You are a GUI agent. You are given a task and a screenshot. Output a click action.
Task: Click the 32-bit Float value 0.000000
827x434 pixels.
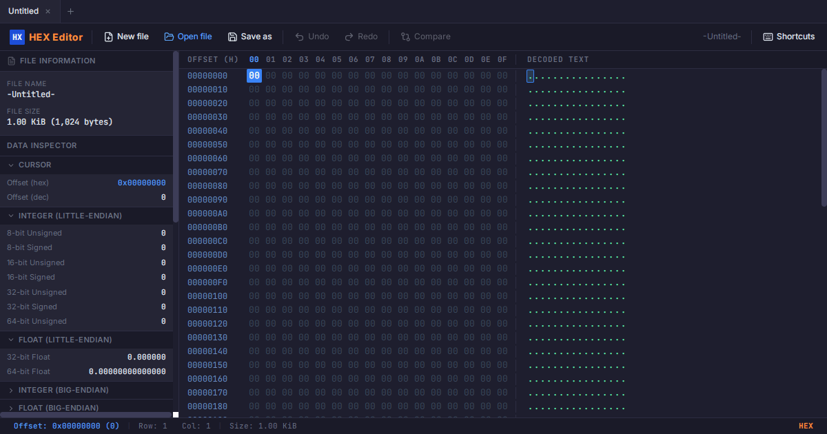147,357
